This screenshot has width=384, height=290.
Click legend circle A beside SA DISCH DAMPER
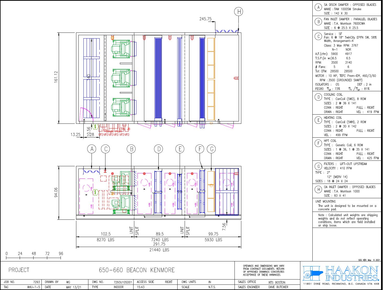318,7
